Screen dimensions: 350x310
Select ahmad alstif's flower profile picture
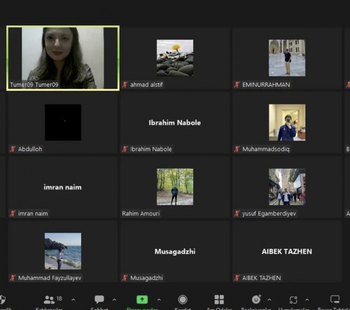175,58
